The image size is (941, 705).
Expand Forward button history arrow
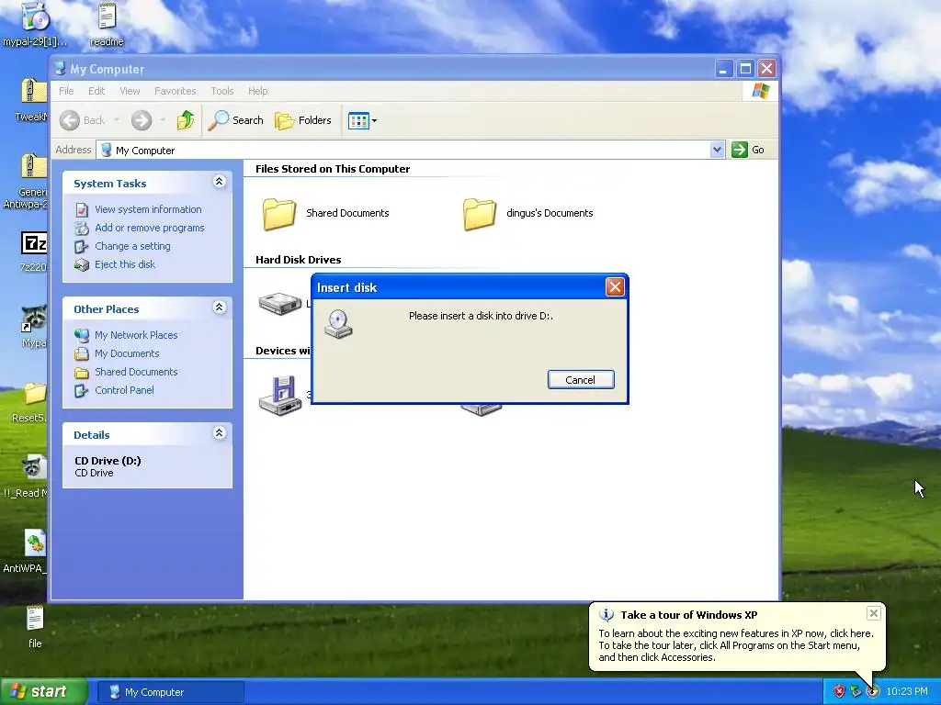pyautogui.click(x=163, y=120)
